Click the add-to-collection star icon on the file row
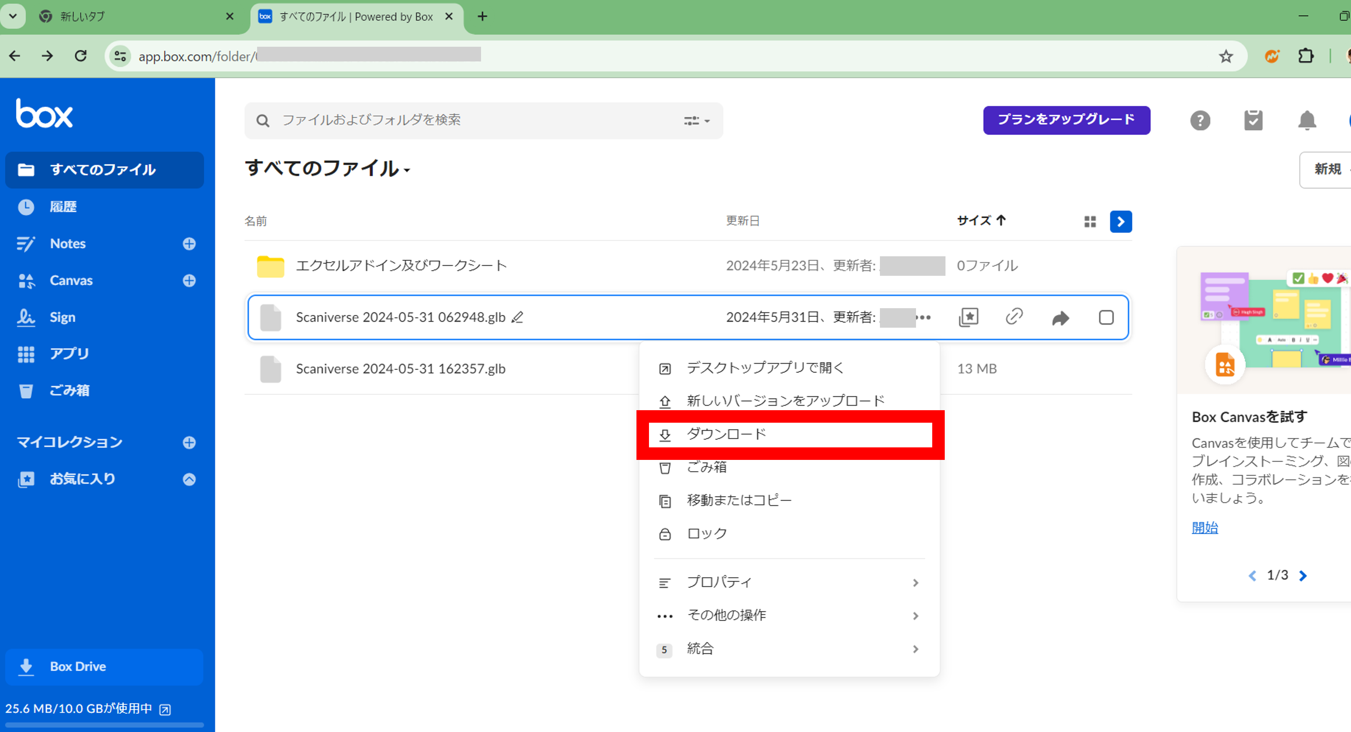 point(968,317)
